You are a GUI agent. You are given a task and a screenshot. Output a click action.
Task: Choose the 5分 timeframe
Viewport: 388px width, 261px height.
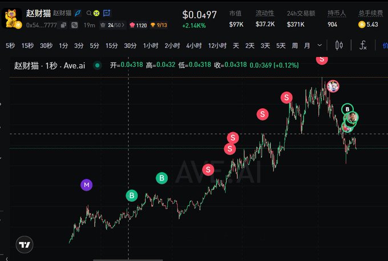click(x=95, y=46)
